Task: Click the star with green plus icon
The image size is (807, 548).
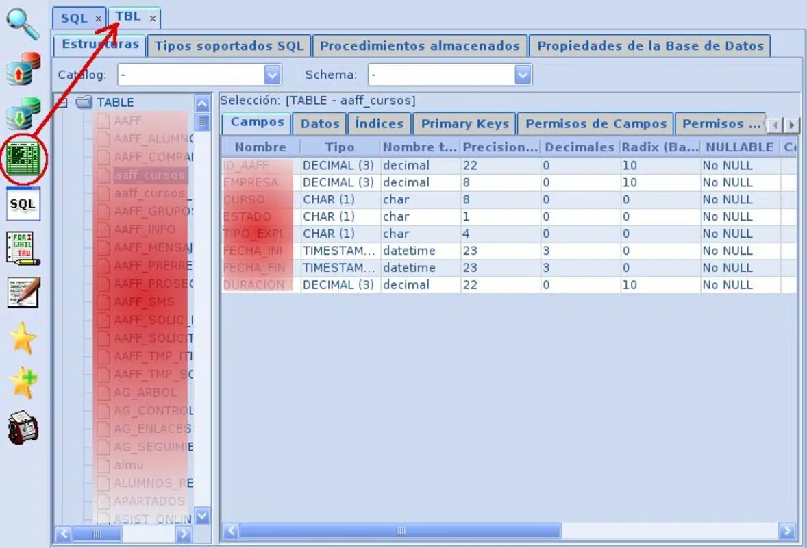Action: click(x=23, y=383)
